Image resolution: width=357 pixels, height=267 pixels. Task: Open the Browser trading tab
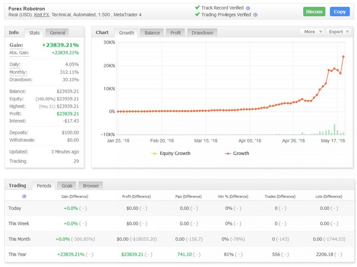pyautogui.click(x=91, y=186)
